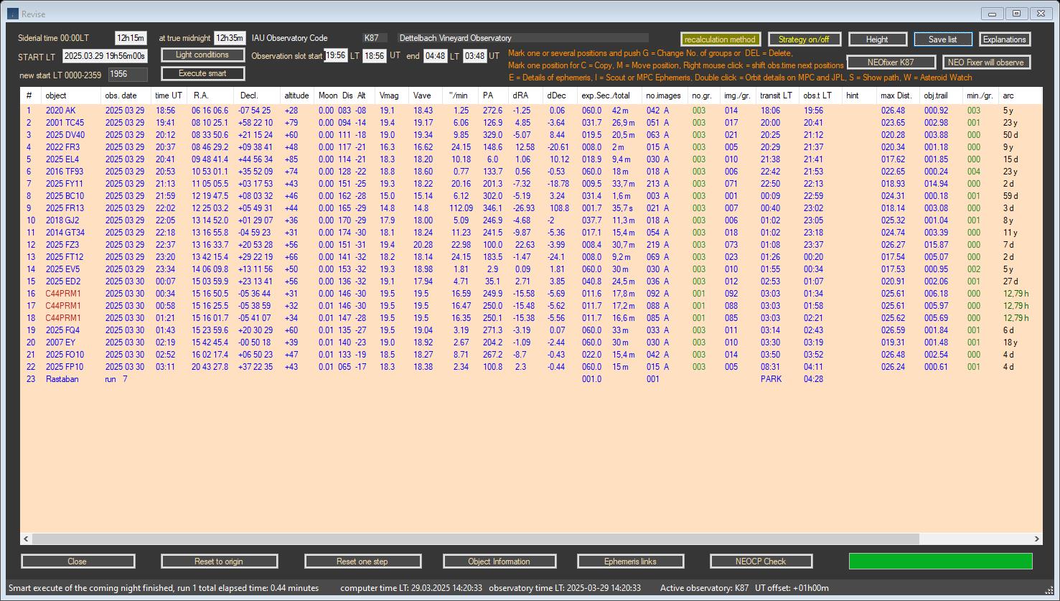Click the scrollbar left arrow
1060x601 pixels.
coord(27,539)
